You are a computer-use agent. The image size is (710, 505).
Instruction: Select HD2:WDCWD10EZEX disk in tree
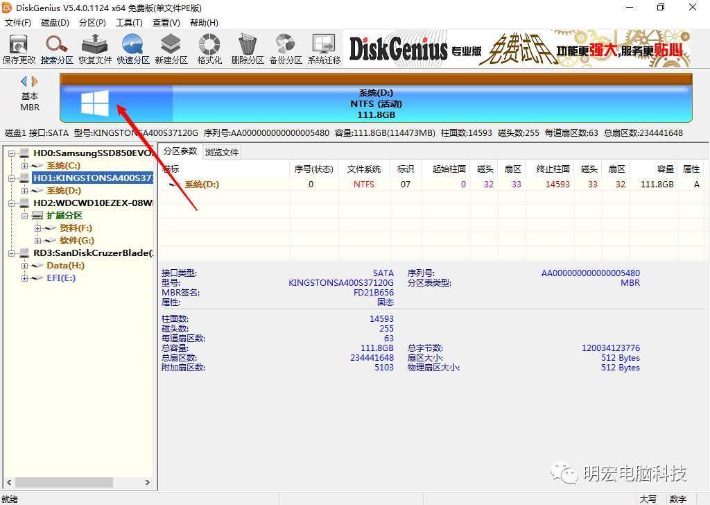coord(94,203)
